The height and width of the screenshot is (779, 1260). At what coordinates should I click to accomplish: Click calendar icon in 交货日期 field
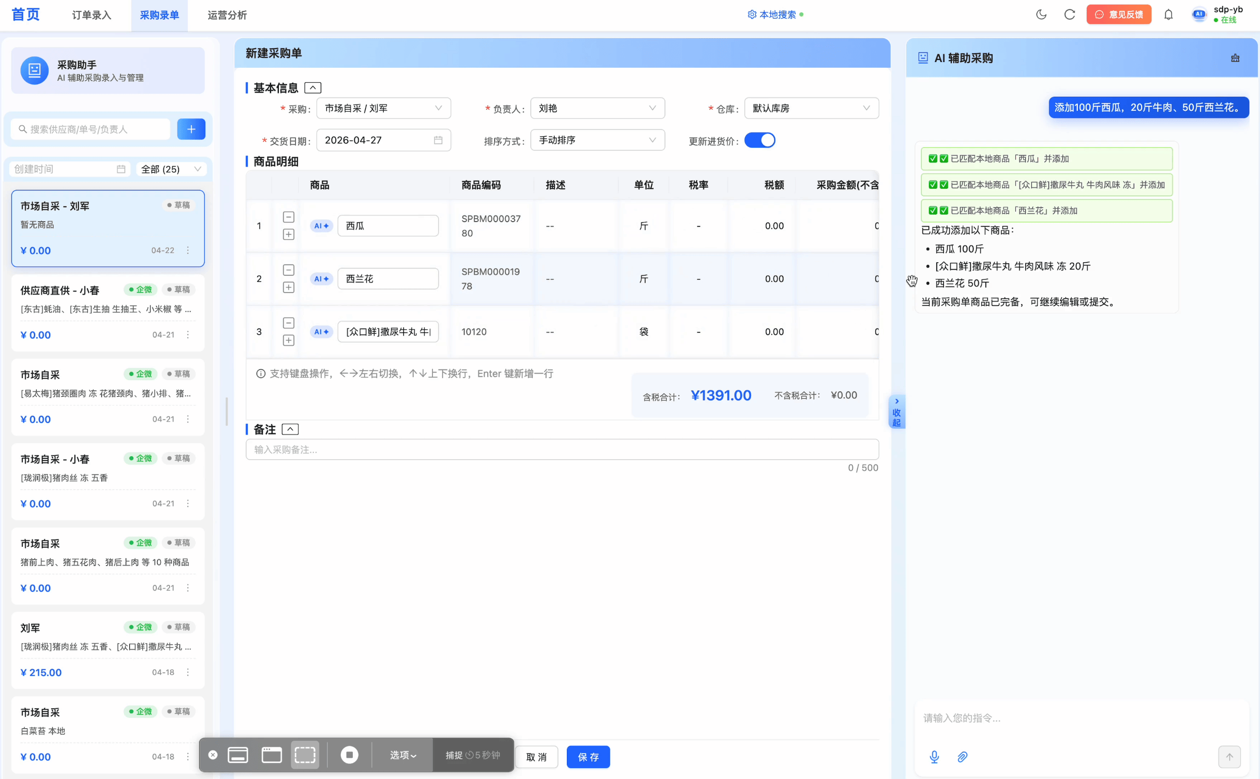438,140
